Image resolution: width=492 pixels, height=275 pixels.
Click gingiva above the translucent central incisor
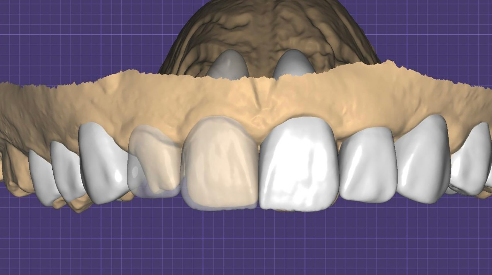217,101
